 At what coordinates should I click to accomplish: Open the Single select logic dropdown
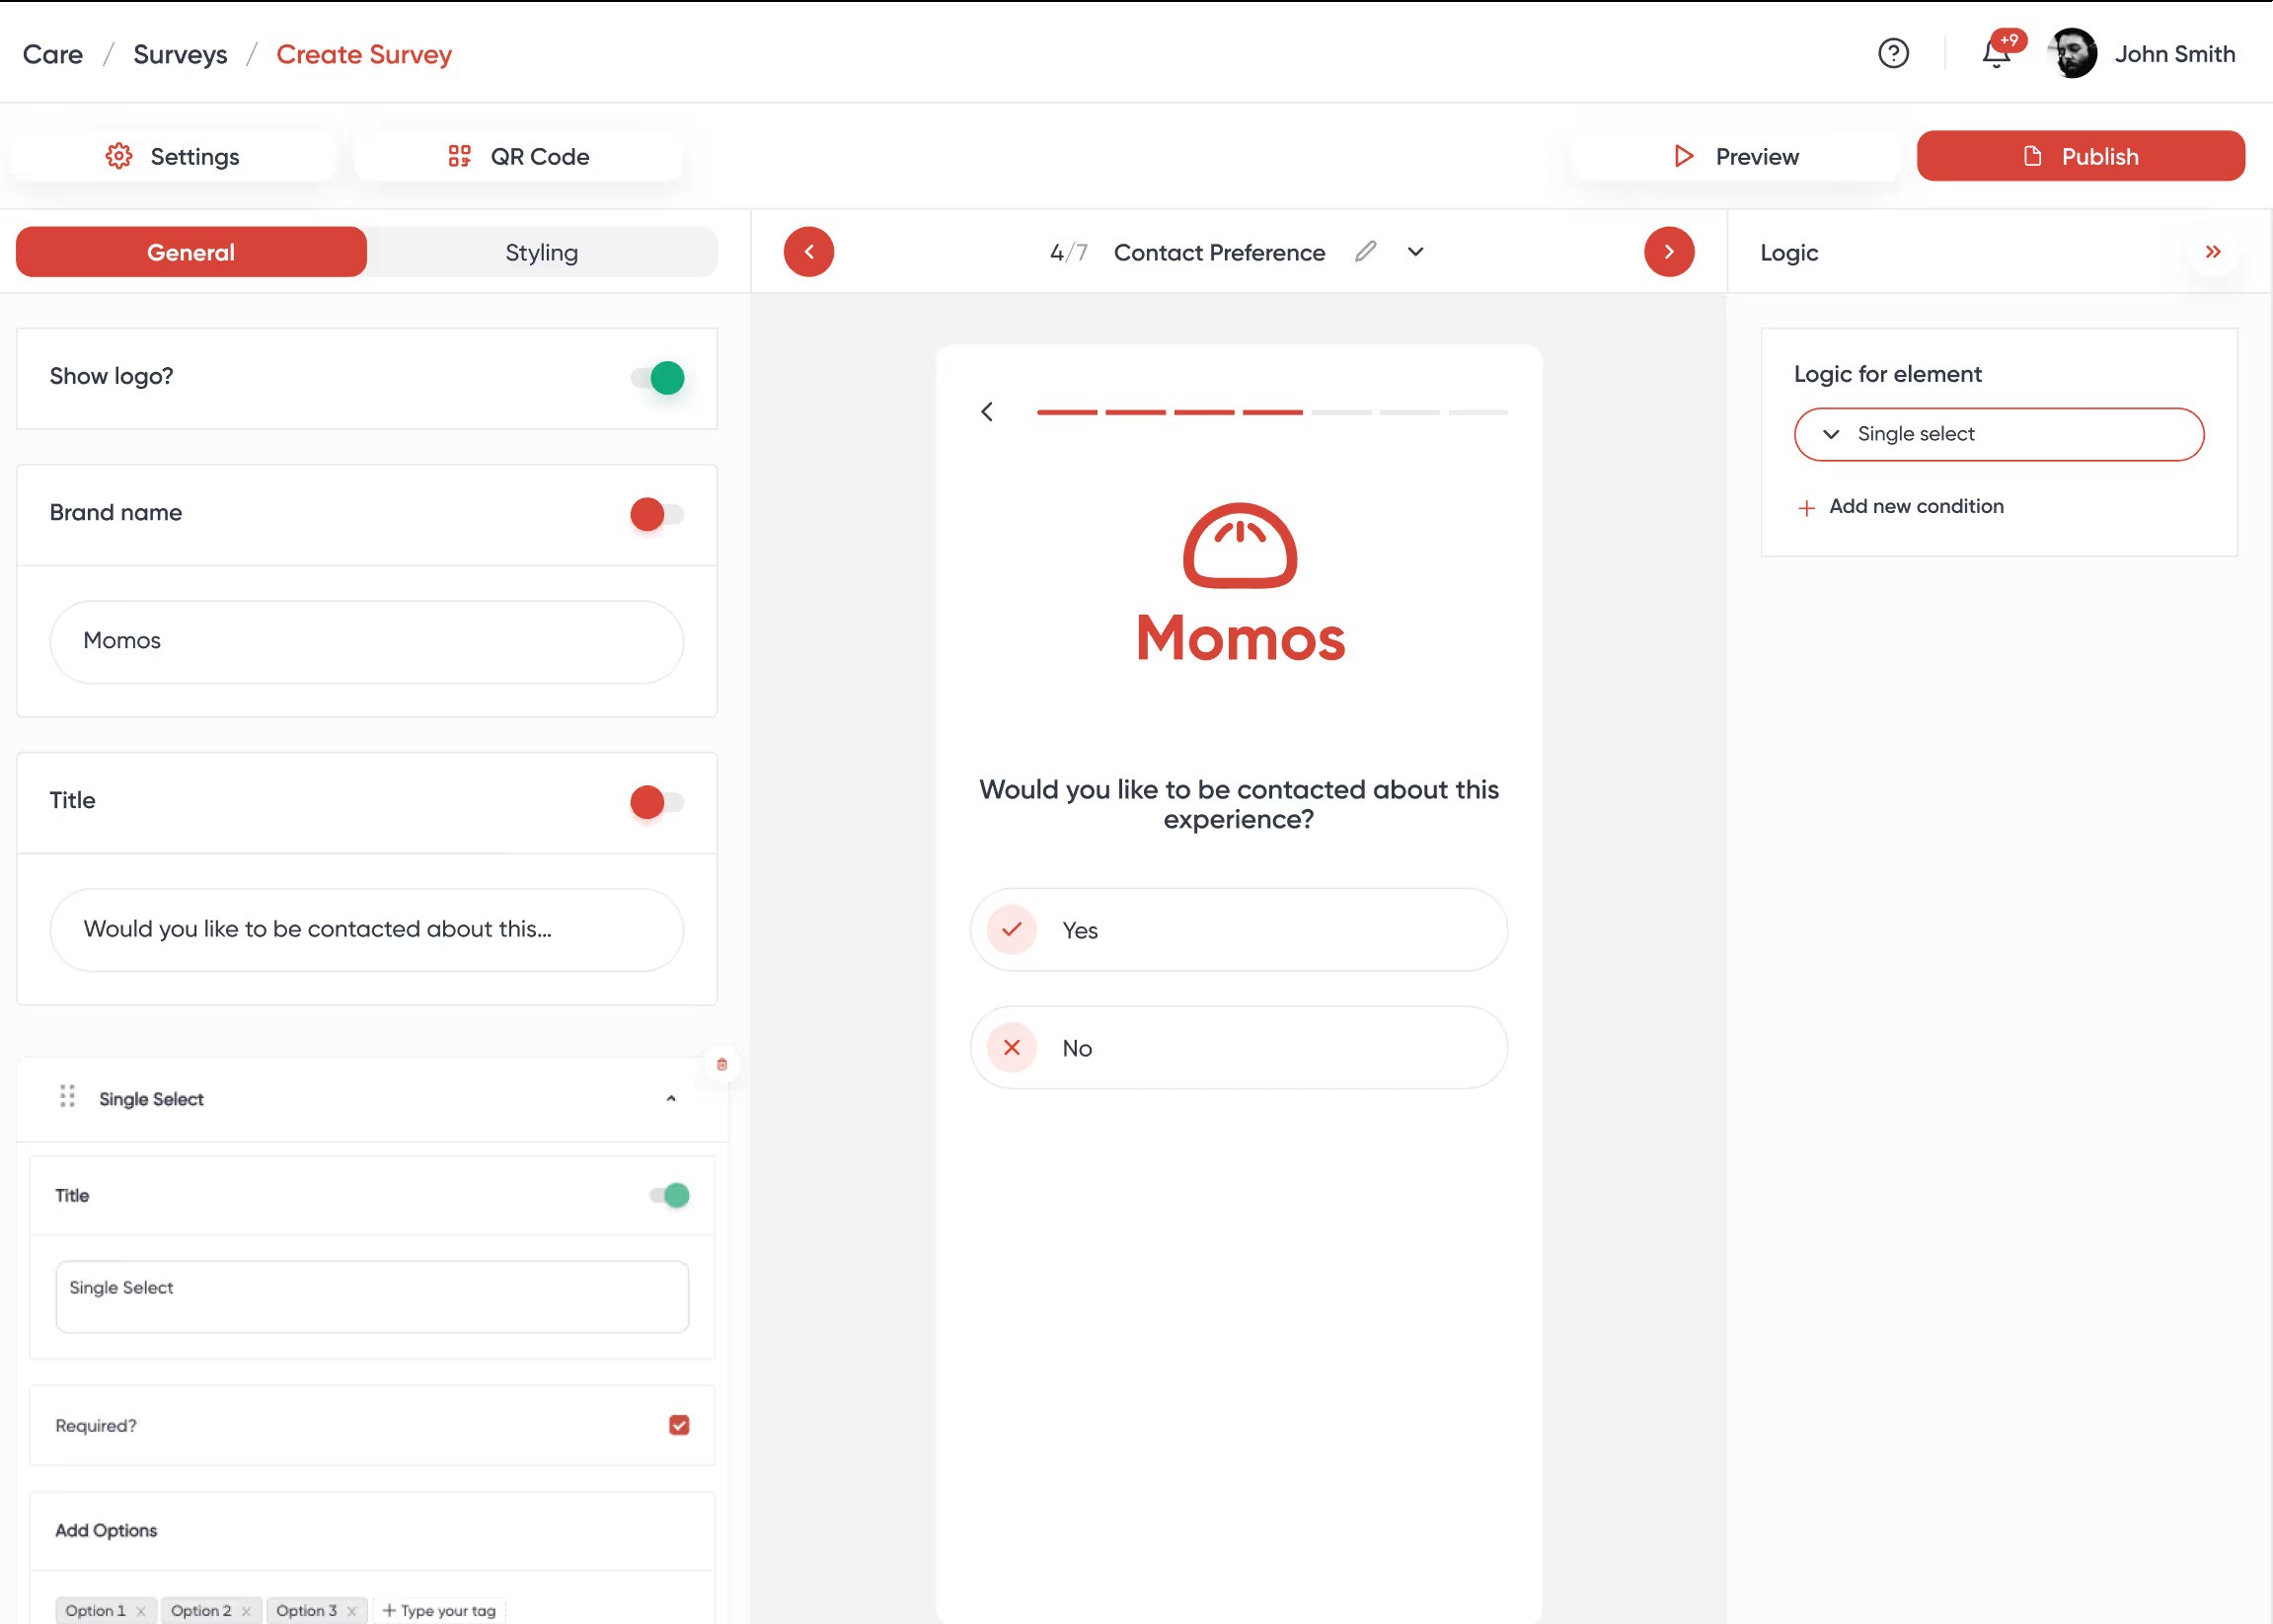(x=1998, y=434)
